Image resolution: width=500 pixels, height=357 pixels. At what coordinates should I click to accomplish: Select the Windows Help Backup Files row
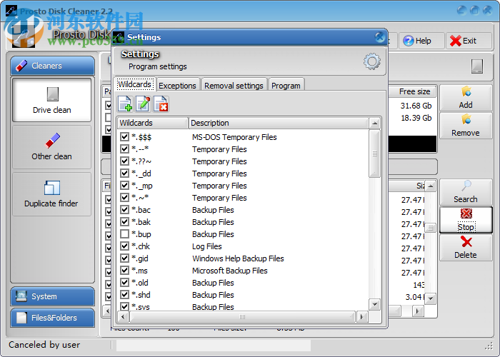coord(243,258)
